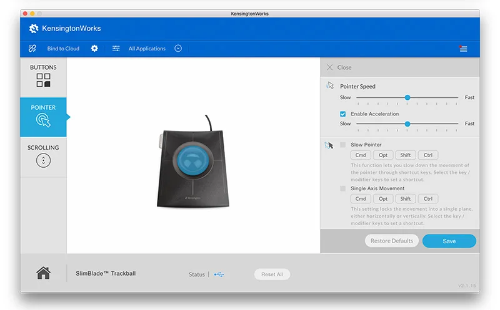Click the Slow label of Pointer Speed
This screenshot has height=310, width=500.
click(346, 97)
